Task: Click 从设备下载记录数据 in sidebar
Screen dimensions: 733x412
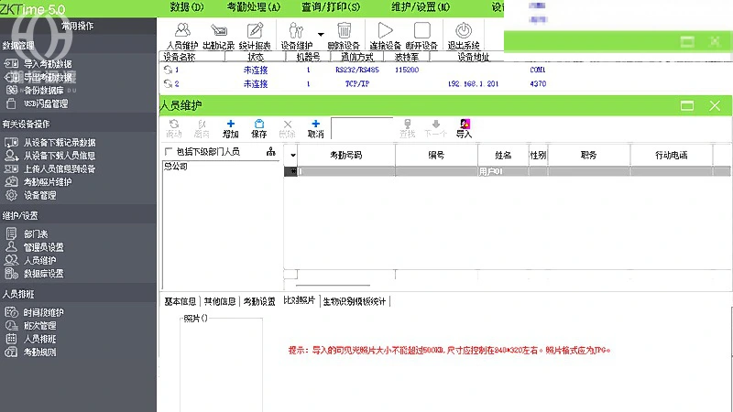Action: (60, 143)
